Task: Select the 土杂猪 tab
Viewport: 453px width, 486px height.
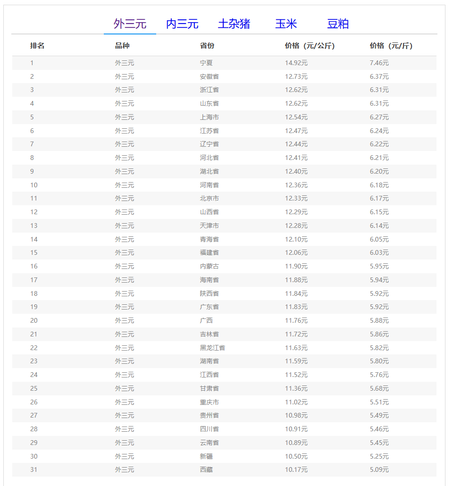Action: (x=234, y=24)
